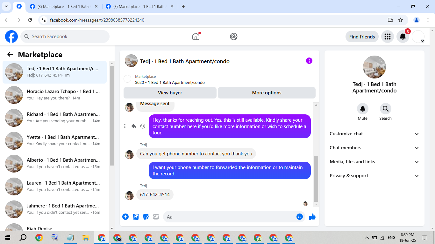Reply to the purple message with arrow icon
Viewport: 435px width, 244px height.
(x=134, y=126)
